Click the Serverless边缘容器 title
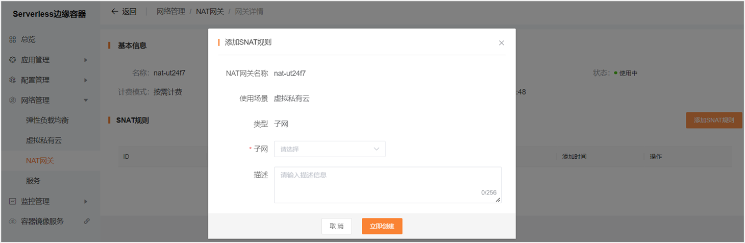This screenshot has width=745, height=243. pos(49,14)
